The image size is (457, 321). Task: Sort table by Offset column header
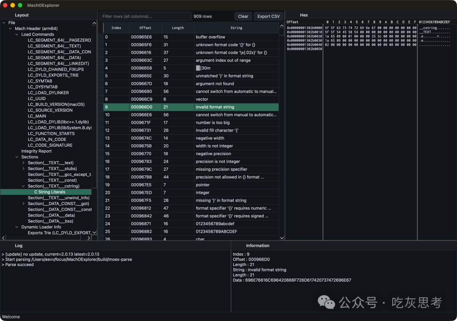coord(145,27)
